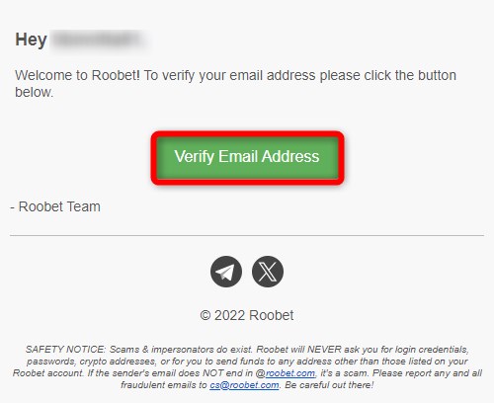The height and width of the screenshot is (403, 494).
Task: Open the X (Twitter) icon link
Action: (268, 272)
